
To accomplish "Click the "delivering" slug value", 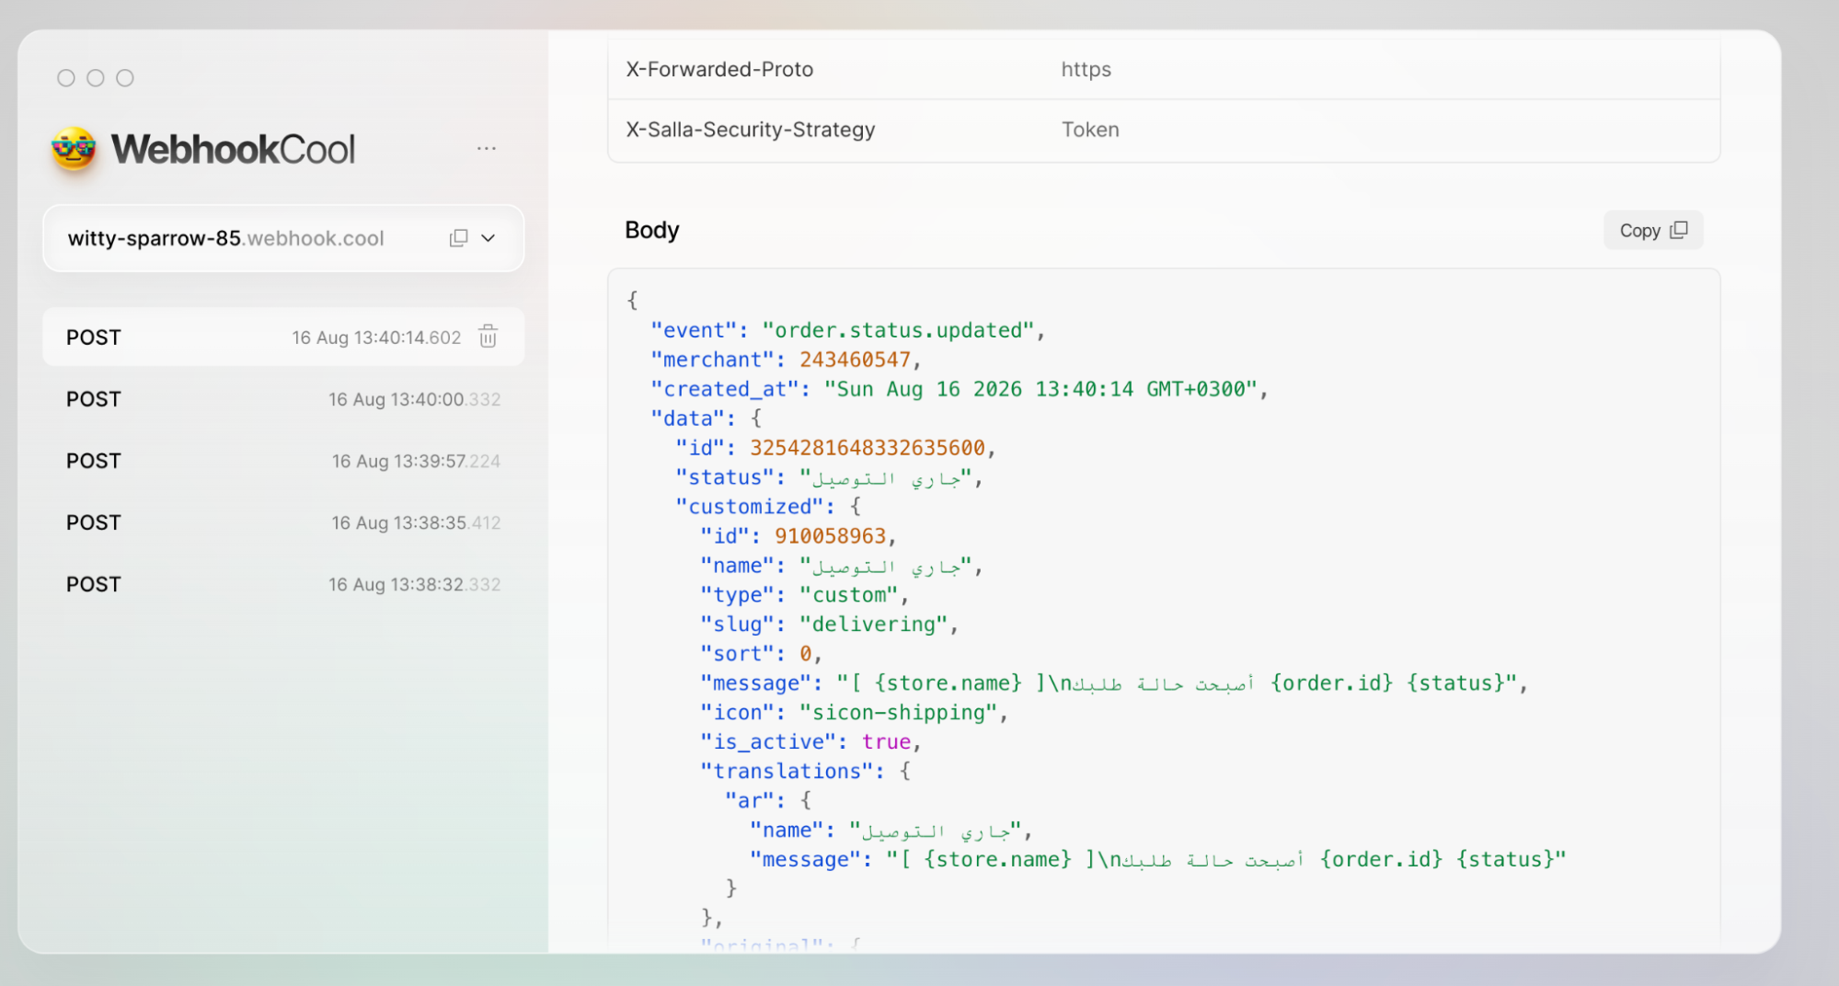I will (873, 625).
